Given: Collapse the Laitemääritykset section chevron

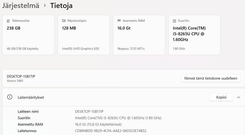Looking at the screenshot, I should point(239,97).
